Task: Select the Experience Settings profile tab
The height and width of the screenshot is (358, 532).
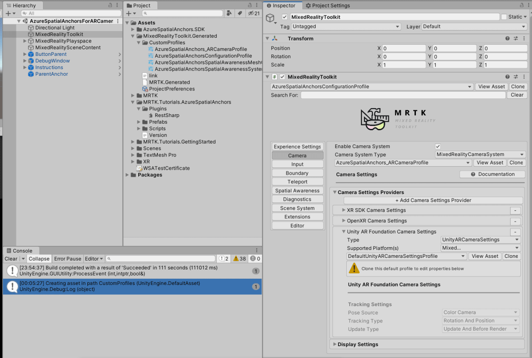Action: pos(297,147)
